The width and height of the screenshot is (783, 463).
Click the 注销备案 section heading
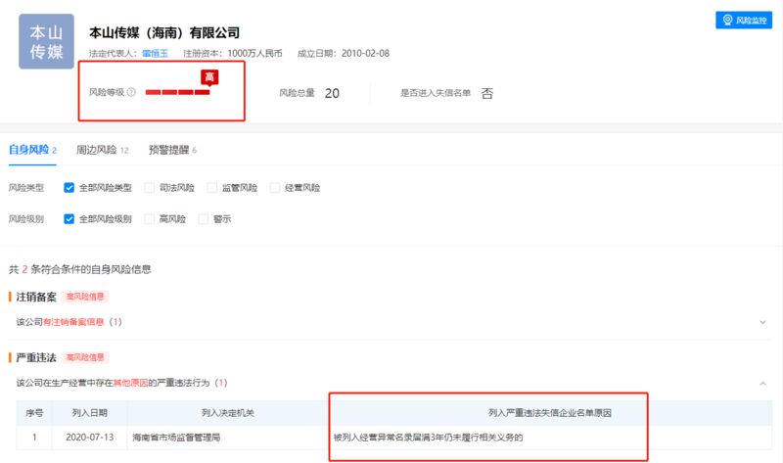[36, 297]
